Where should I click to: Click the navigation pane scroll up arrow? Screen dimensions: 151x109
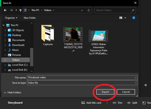coord(32,23)
